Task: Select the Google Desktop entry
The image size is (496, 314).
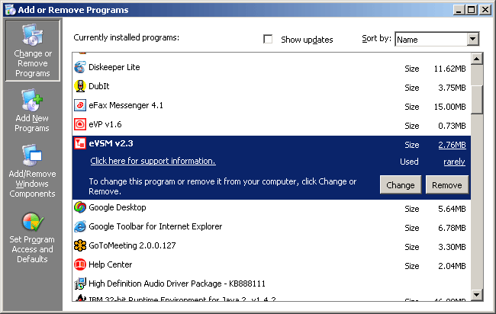Action: (x=272, y=207)
